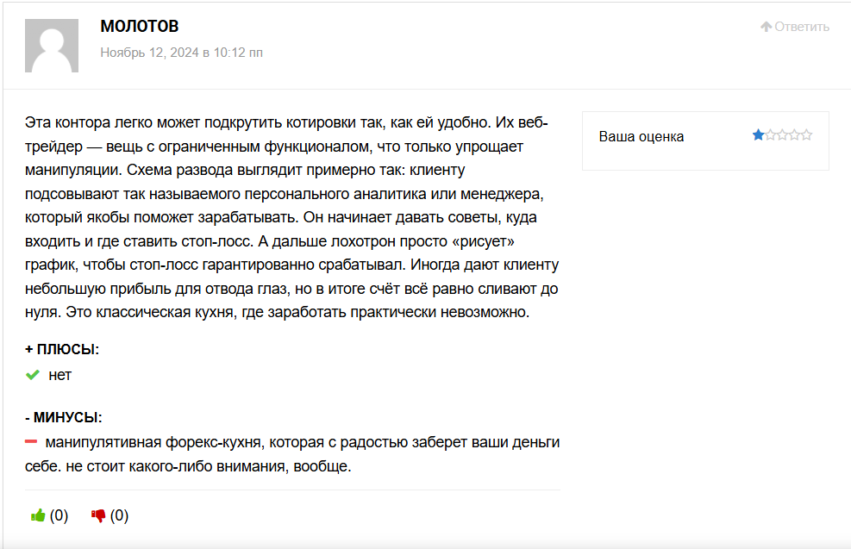Click the dislike count next to thumbs-down
The image size is (851, 549).
pos(119,515)
